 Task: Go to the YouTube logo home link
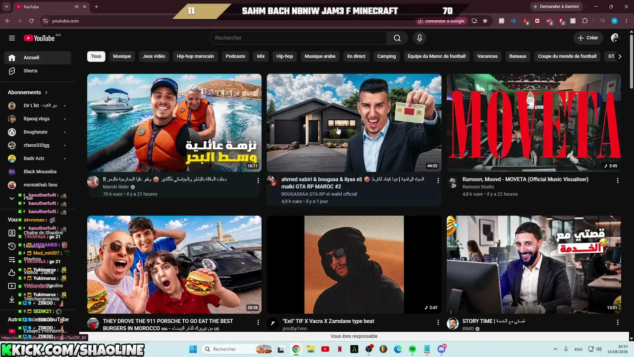pos(40,38)
